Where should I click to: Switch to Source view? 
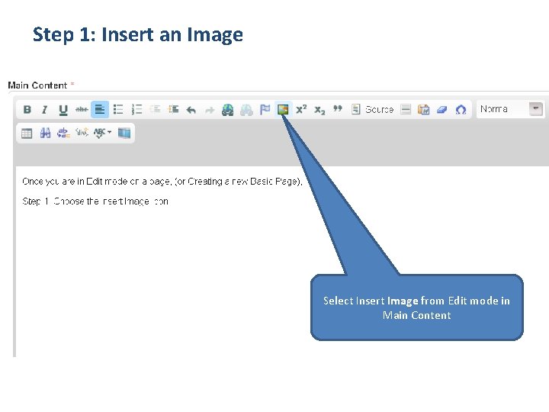(373, 109)
